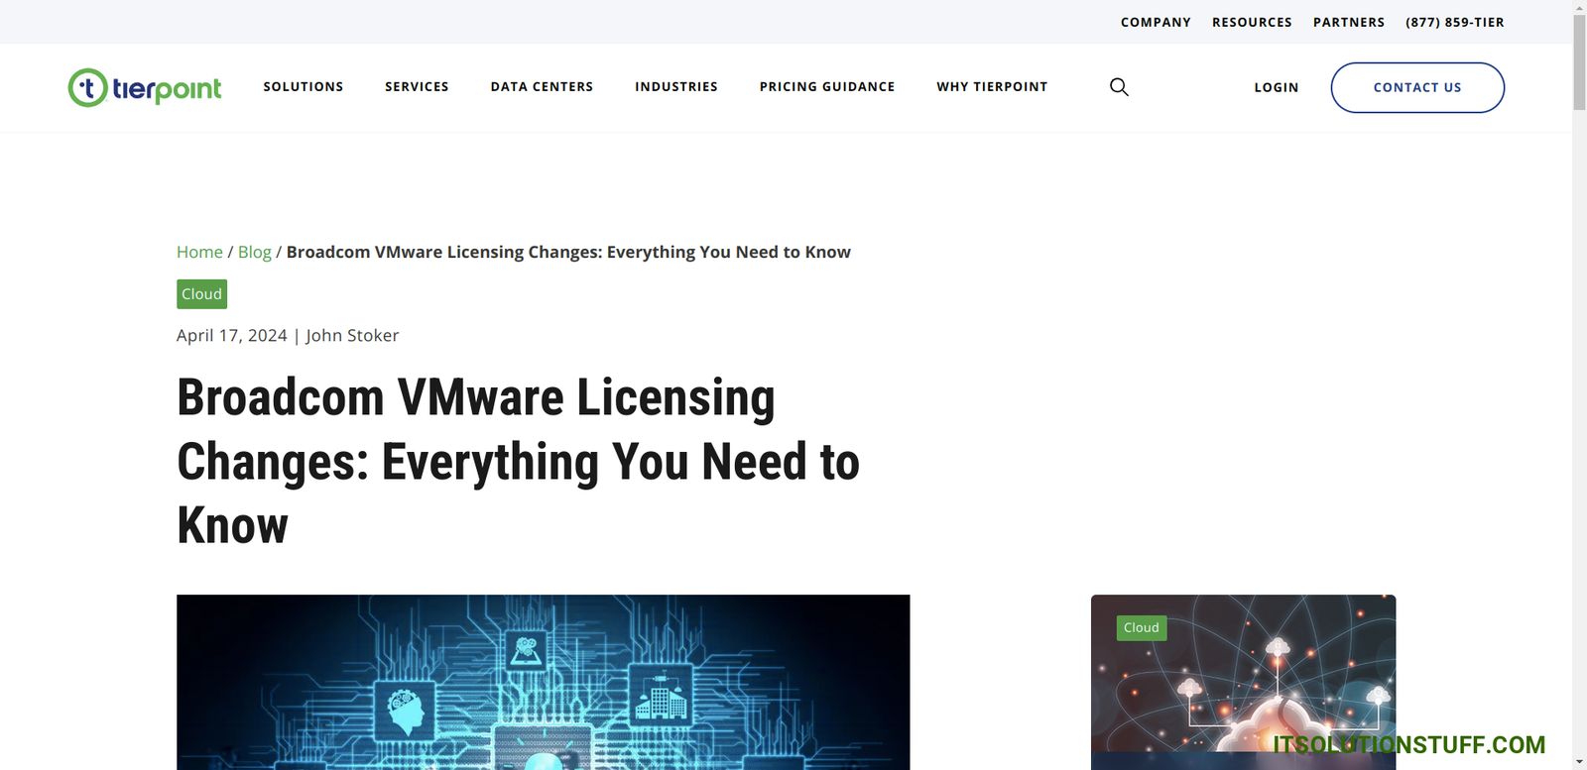The height and width of the screenshot is (770, 1587).
Task: Click the Cloud tag on related article
Action: [1141, 628]
